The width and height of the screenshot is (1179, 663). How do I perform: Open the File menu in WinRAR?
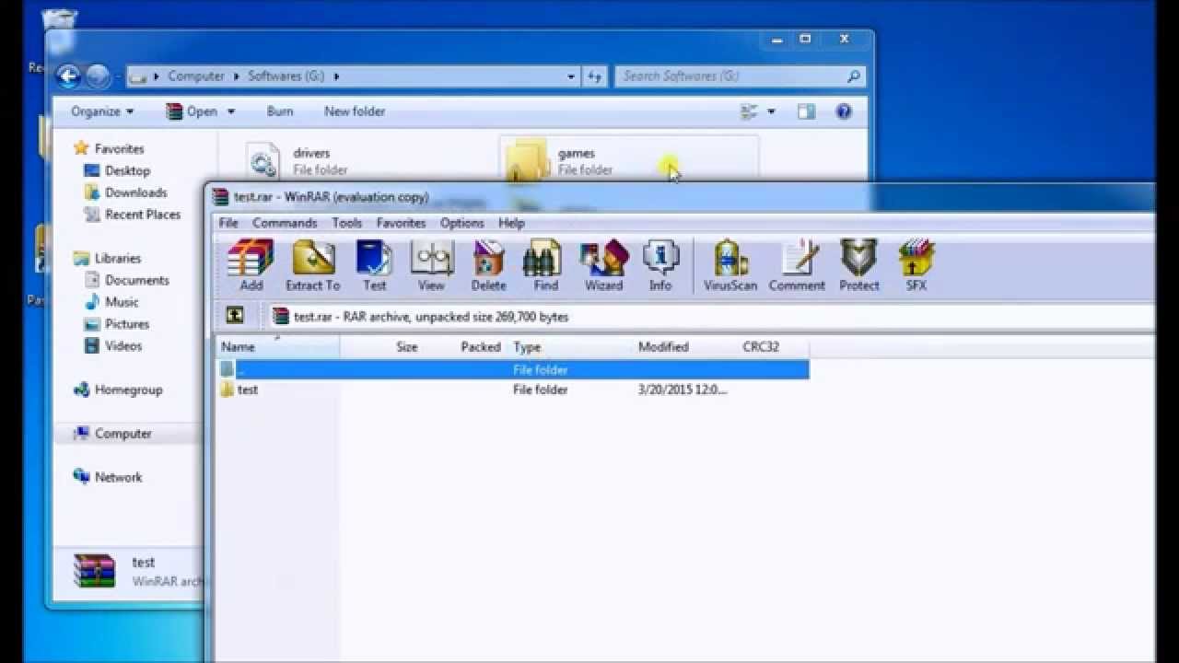228,223
